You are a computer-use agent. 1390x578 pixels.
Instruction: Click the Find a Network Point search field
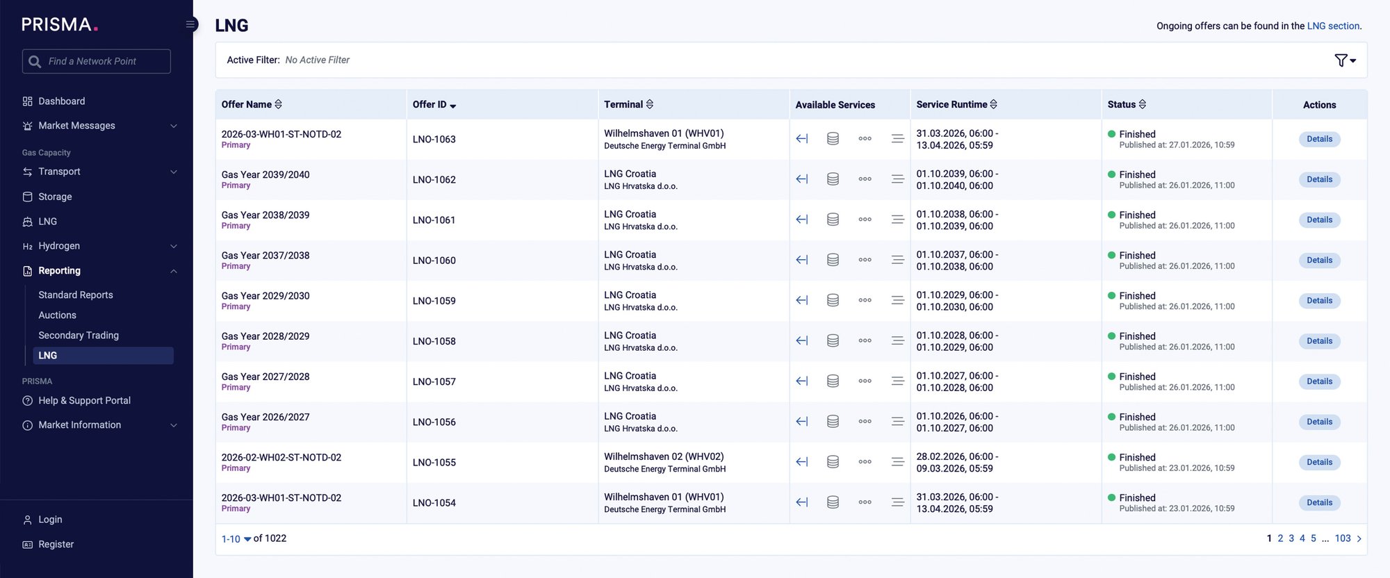tap(104, 61)
